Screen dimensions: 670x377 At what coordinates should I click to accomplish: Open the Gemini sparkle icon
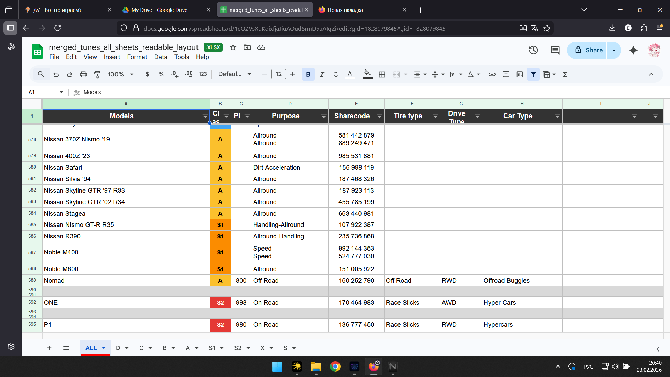point(633,50)
